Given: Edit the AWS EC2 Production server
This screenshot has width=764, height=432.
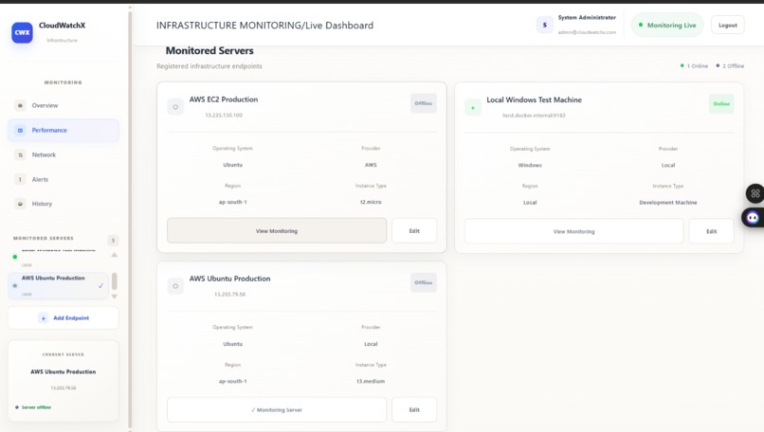Looking at the screenshot, I should [414, 231].
